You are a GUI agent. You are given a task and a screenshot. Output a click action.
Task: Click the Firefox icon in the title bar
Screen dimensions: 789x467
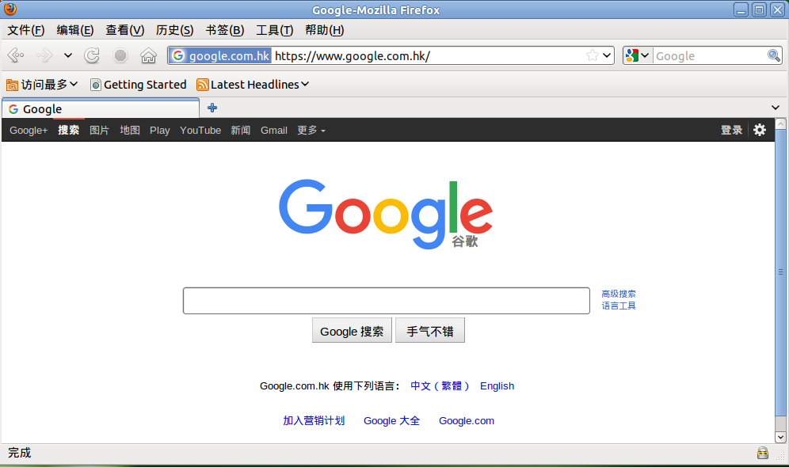pyautogui.click(x=10, y=9)
